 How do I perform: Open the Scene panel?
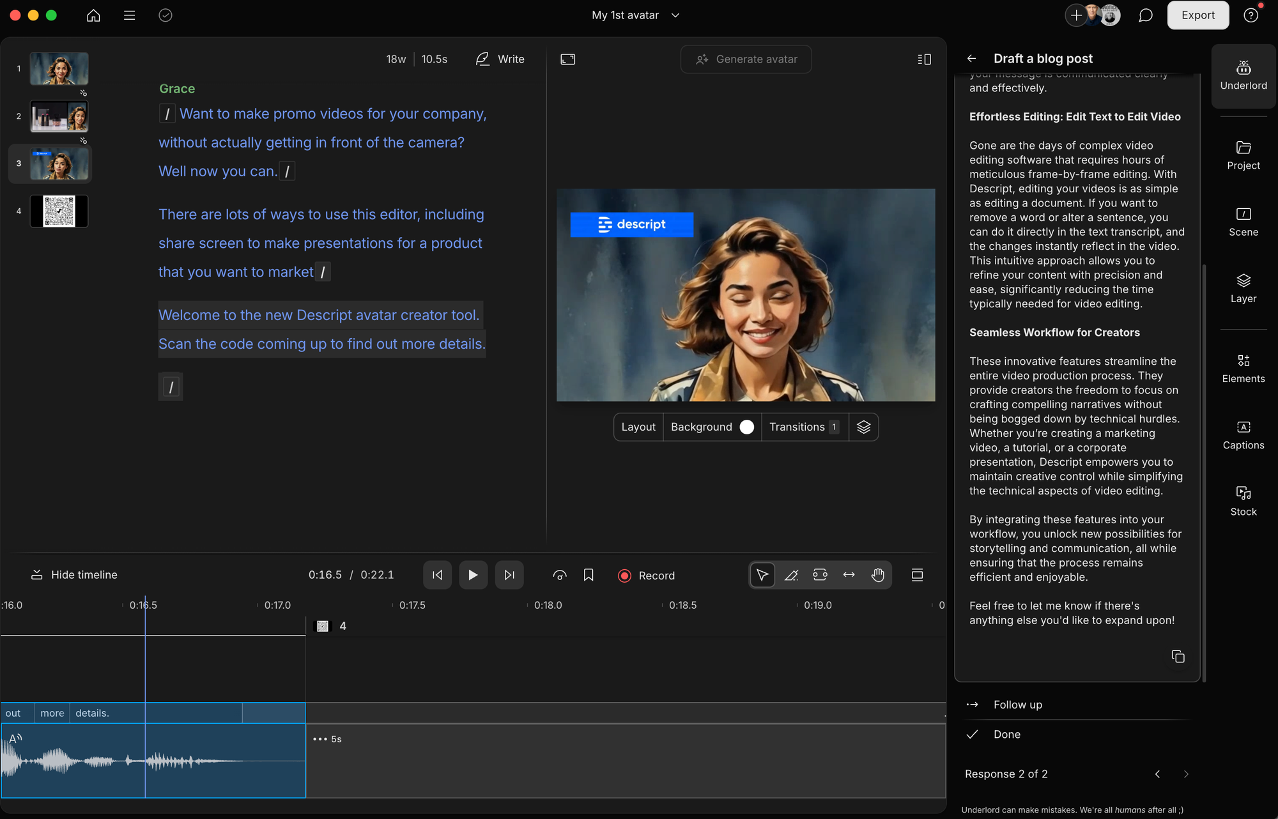(1243, 222)
